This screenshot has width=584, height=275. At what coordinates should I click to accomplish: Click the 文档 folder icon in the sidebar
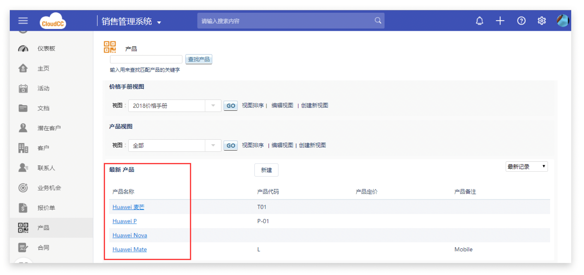click(x=23, y=108)
